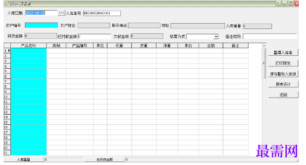Click the 类别 column header
The height and width of the screenshot is (165, 306).
pos(56,45)
